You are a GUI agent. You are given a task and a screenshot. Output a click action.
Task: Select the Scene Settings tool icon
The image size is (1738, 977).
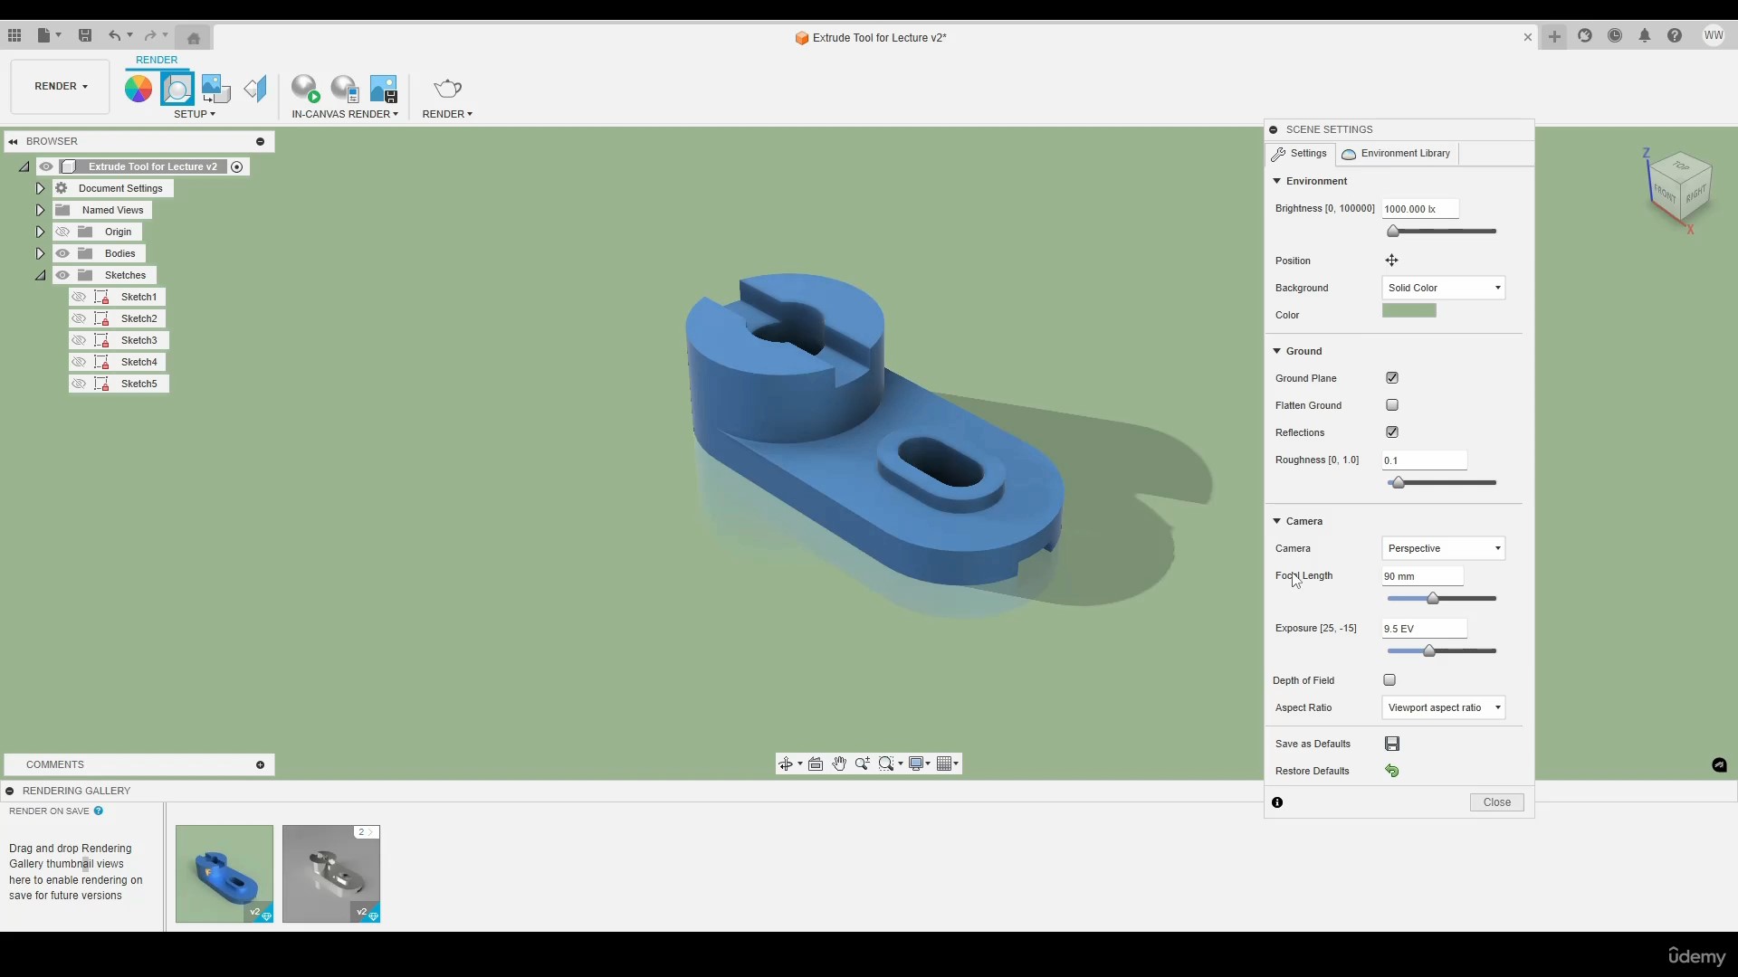pos(177,89)
